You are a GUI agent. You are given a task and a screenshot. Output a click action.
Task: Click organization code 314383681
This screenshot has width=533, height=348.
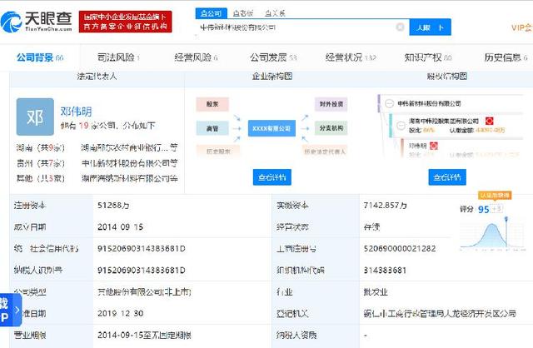385,271
